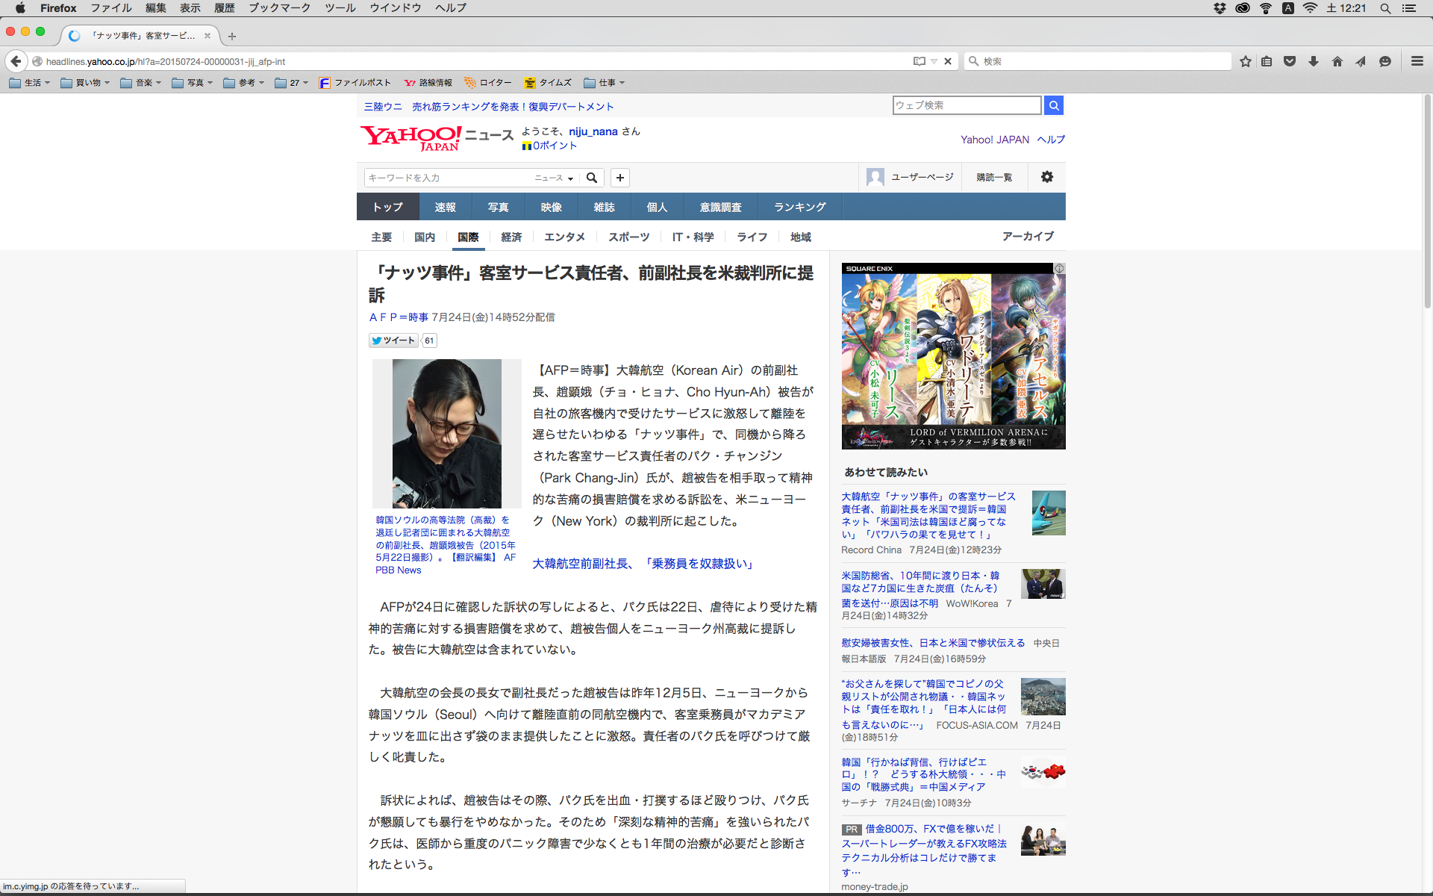Open link 大韓航空前副社長、「乗務員を奴隷扱い」

pos(643,564)
